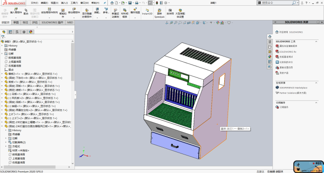Click Show Hidden Components icon
This screenshot has height=173, width=324.
pos(87,10)
